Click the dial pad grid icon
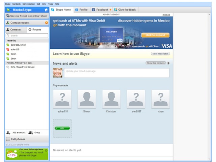216x162 pixels. [8, 139]
